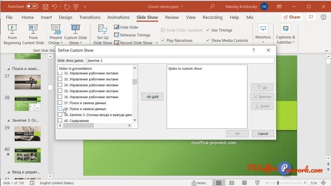331x186 pixels.
Task: Open the Comments pane icon
Action: point(311,17)
